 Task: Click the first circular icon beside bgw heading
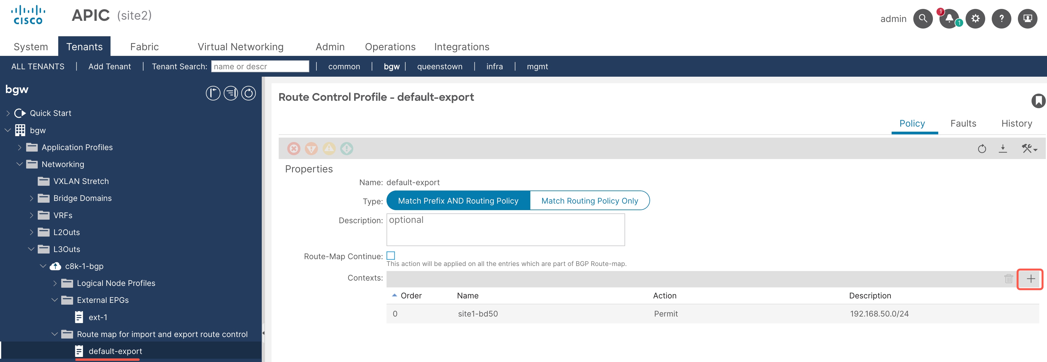coord(212,93)
